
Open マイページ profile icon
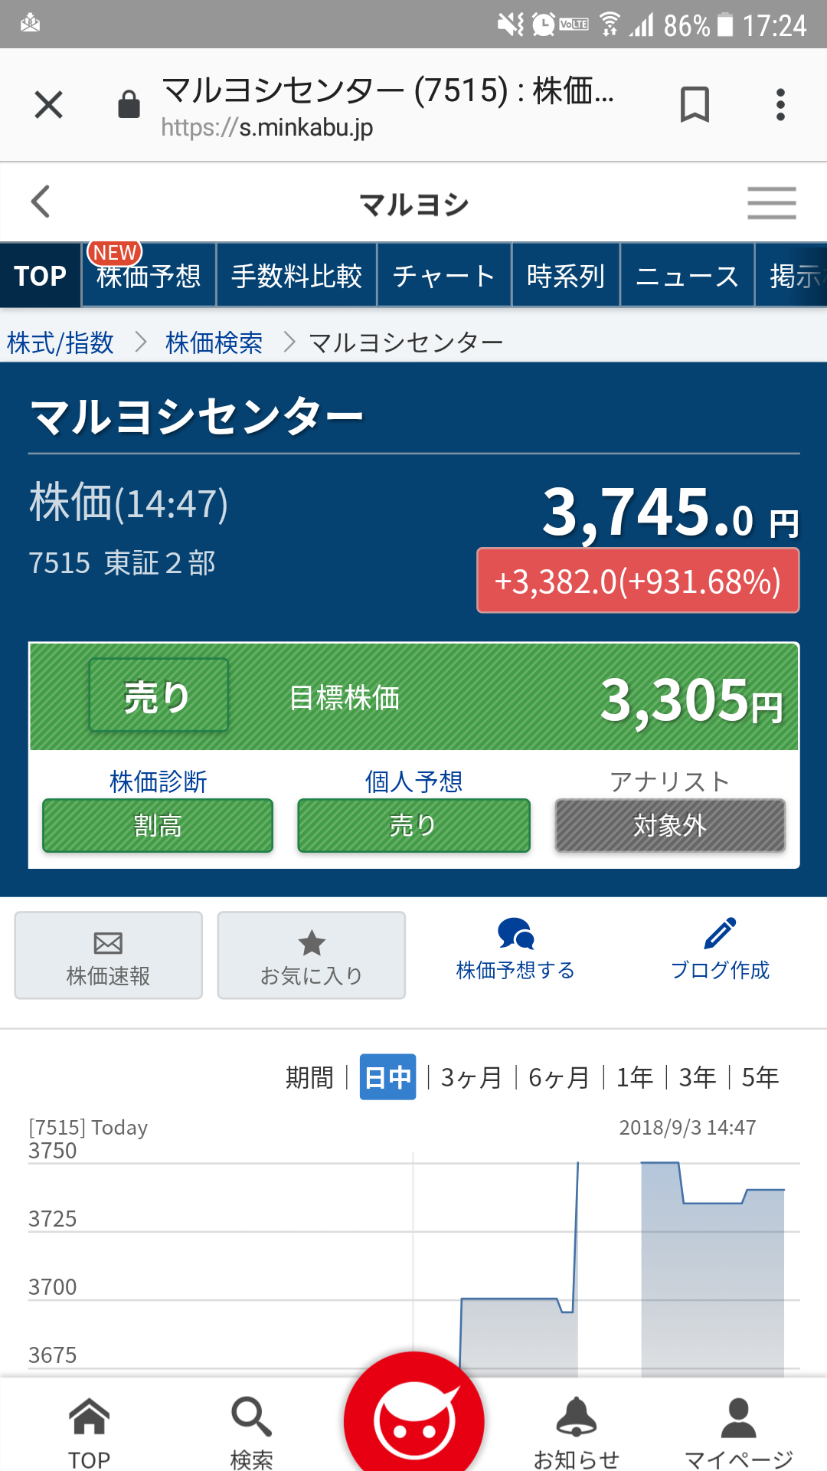[x=738, y=1419]
